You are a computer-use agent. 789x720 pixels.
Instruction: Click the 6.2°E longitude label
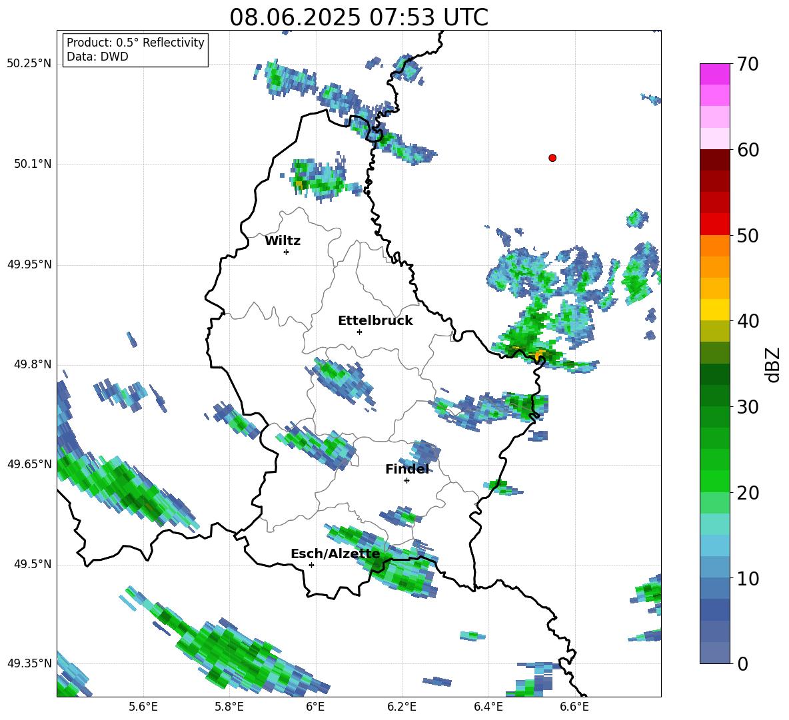[x=402, y=707]
